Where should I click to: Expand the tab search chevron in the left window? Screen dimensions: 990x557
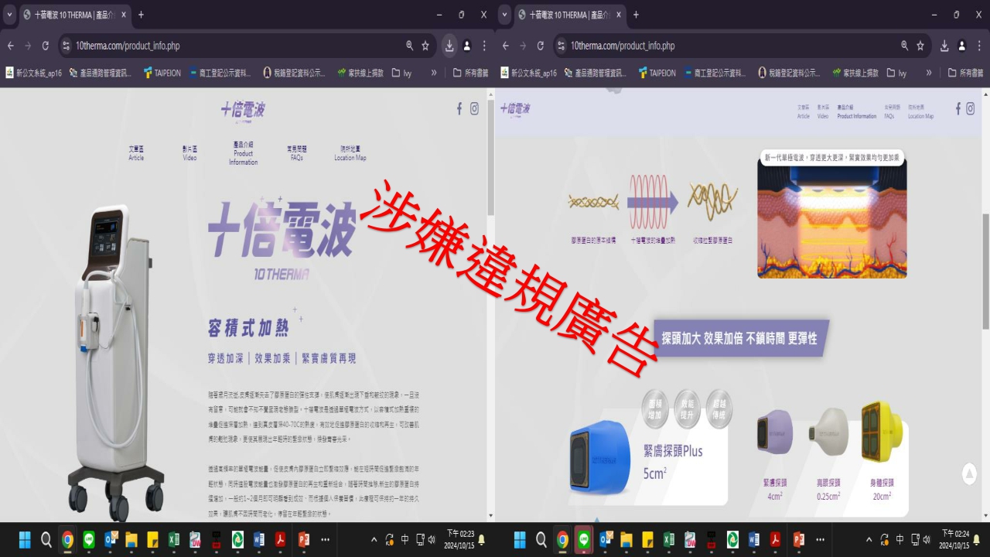(x=10, y=15)
